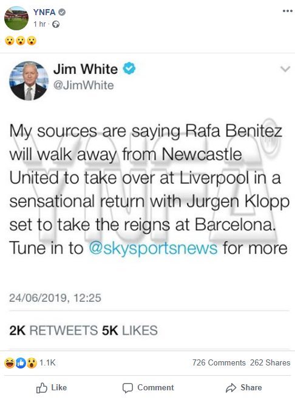Click the public globe privacy icon
The image size is (295, 400).
tap(56, 24)
